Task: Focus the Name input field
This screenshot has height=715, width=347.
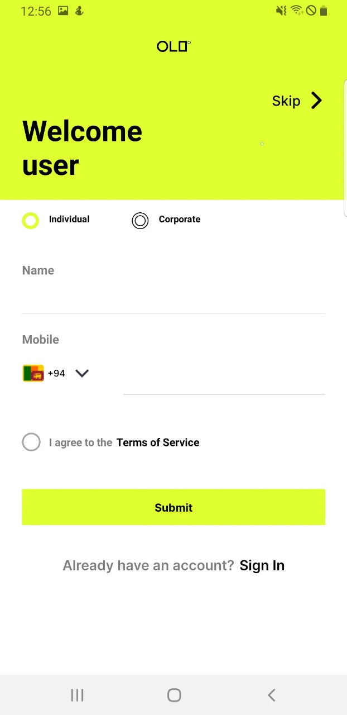Action: 173,299
